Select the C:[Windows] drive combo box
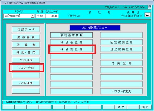This screenshot has height=111, width=154. pos(19,16)
